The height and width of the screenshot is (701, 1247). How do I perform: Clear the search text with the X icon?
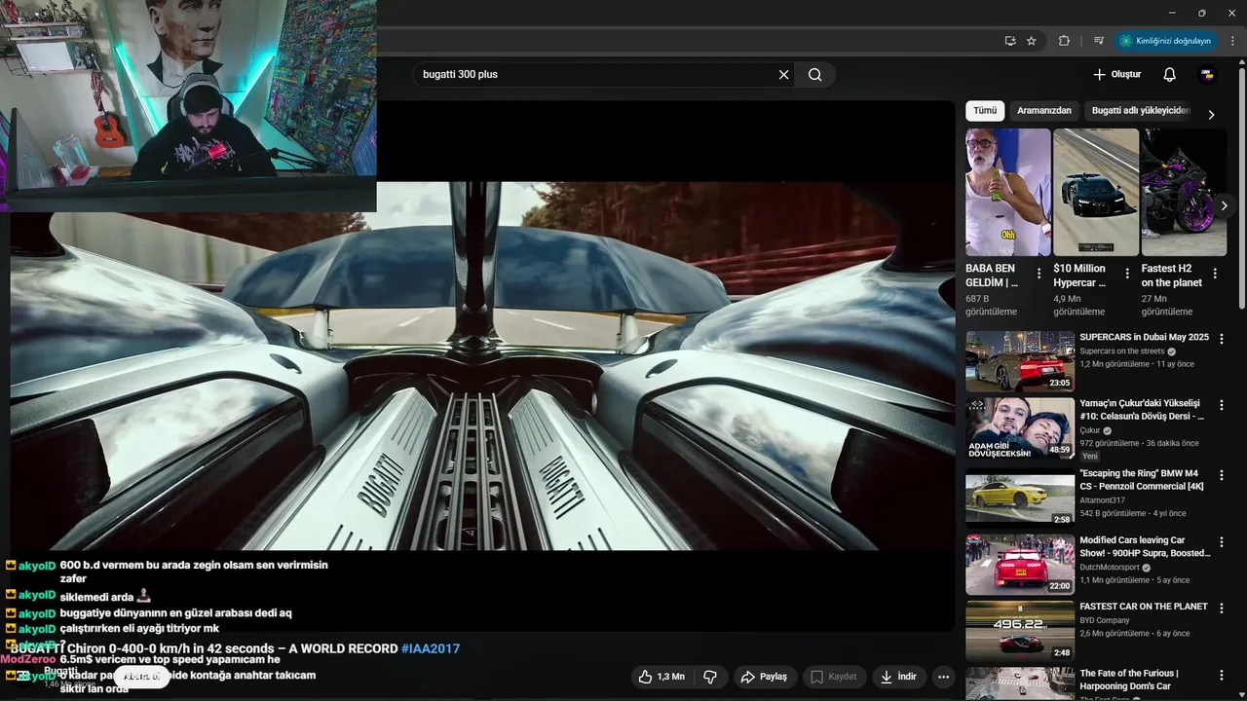pyautogui.click(x=783, y=75)
